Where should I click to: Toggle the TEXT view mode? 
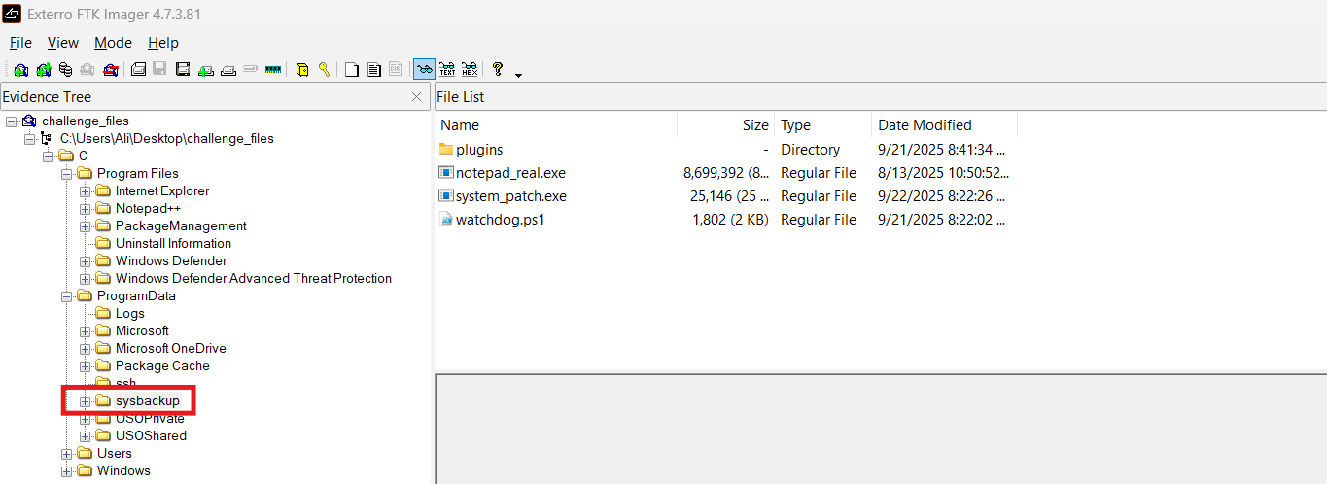tap(447, 69)
